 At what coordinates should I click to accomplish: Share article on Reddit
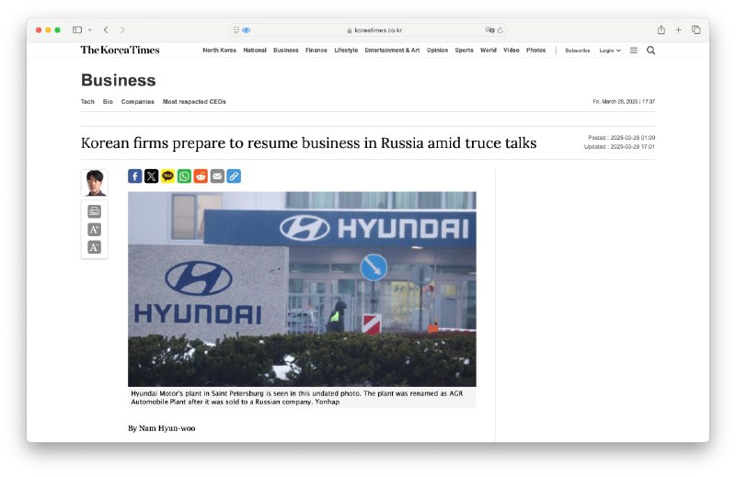tap(201, 176)
